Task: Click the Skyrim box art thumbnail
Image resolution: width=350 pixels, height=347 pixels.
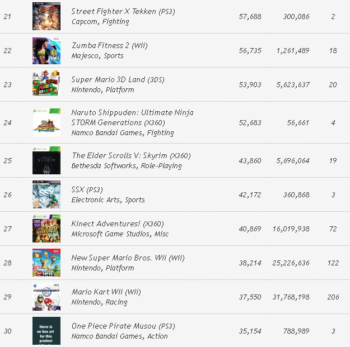Action: 46,160
